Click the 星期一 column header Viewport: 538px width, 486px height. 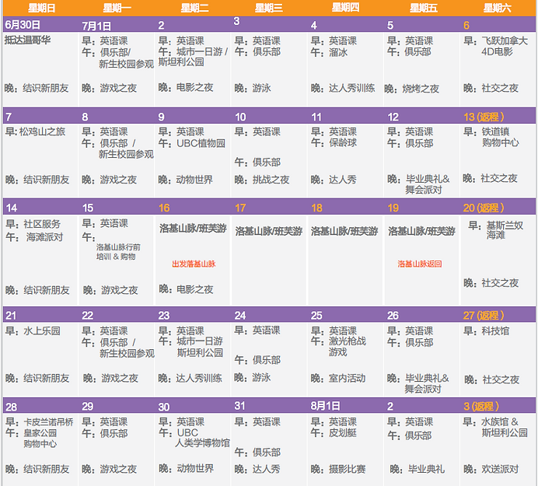(117, 8)
